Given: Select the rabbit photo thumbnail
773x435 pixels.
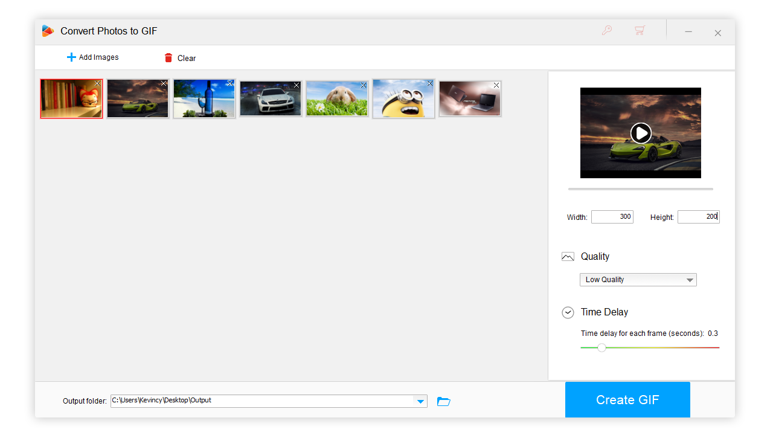Looking at the screenshot, I should [336, 98].
